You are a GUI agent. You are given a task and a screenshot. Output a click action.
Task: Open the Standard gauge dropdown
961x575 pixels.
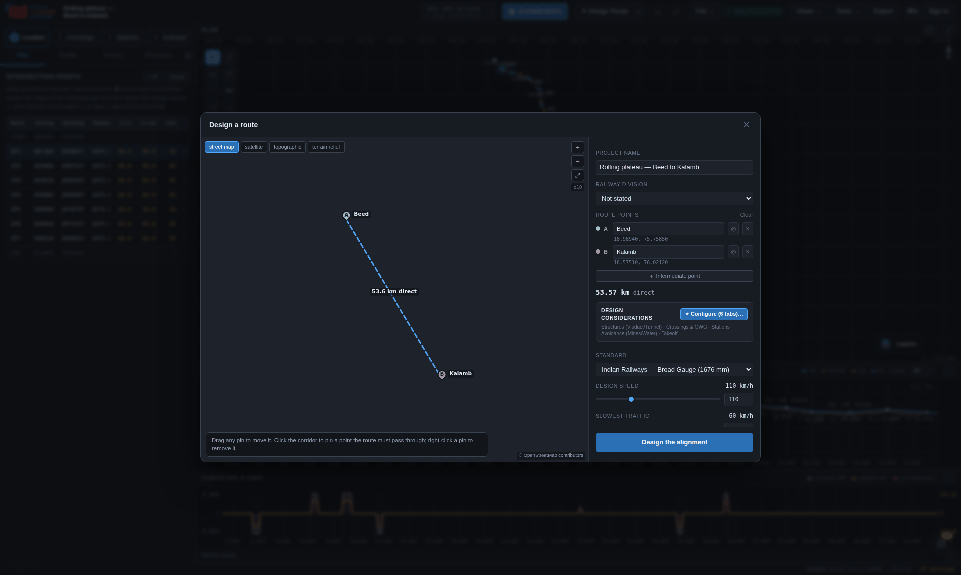(674, 370)
